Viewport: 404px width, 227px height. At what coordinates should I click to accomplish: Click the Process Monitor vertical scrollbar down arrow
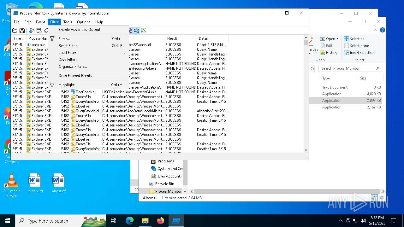point(306,150)
